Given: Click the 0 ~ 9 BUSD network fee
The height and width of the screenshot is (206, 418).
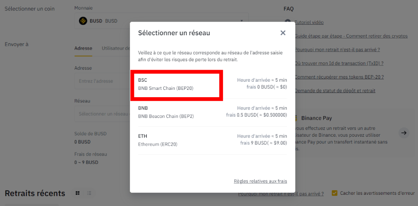Looking at the screenshot, I should pos(86,162).
